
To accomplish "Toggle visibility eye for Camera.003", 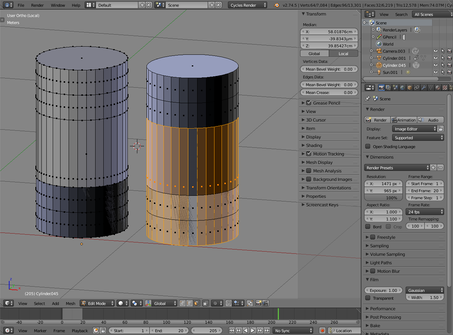I will [x=436, y=51].
